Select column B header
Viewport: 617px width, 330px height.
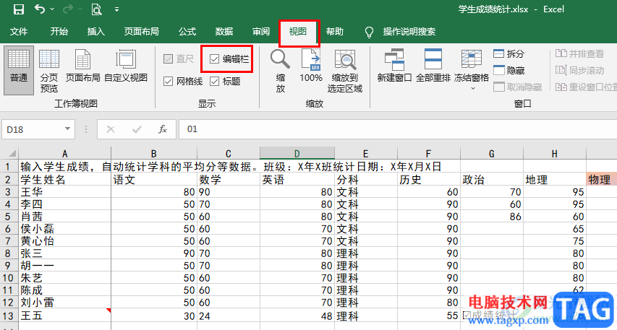[x=154, y=154]
